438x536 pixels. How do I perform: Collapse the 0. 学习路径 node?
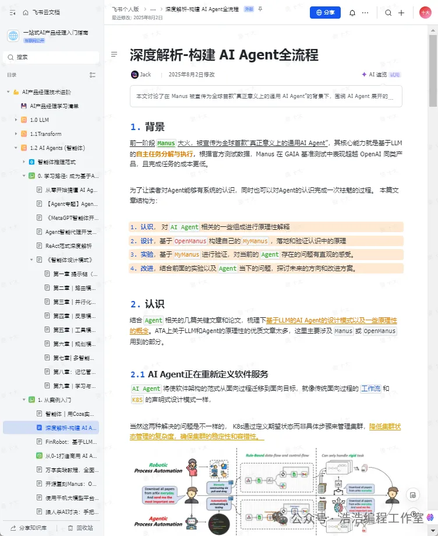(23, 176)
